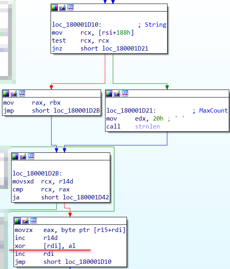Click 'xor [rdi], al' instruction
Screen dimensions: 230x269
(45, 246)
